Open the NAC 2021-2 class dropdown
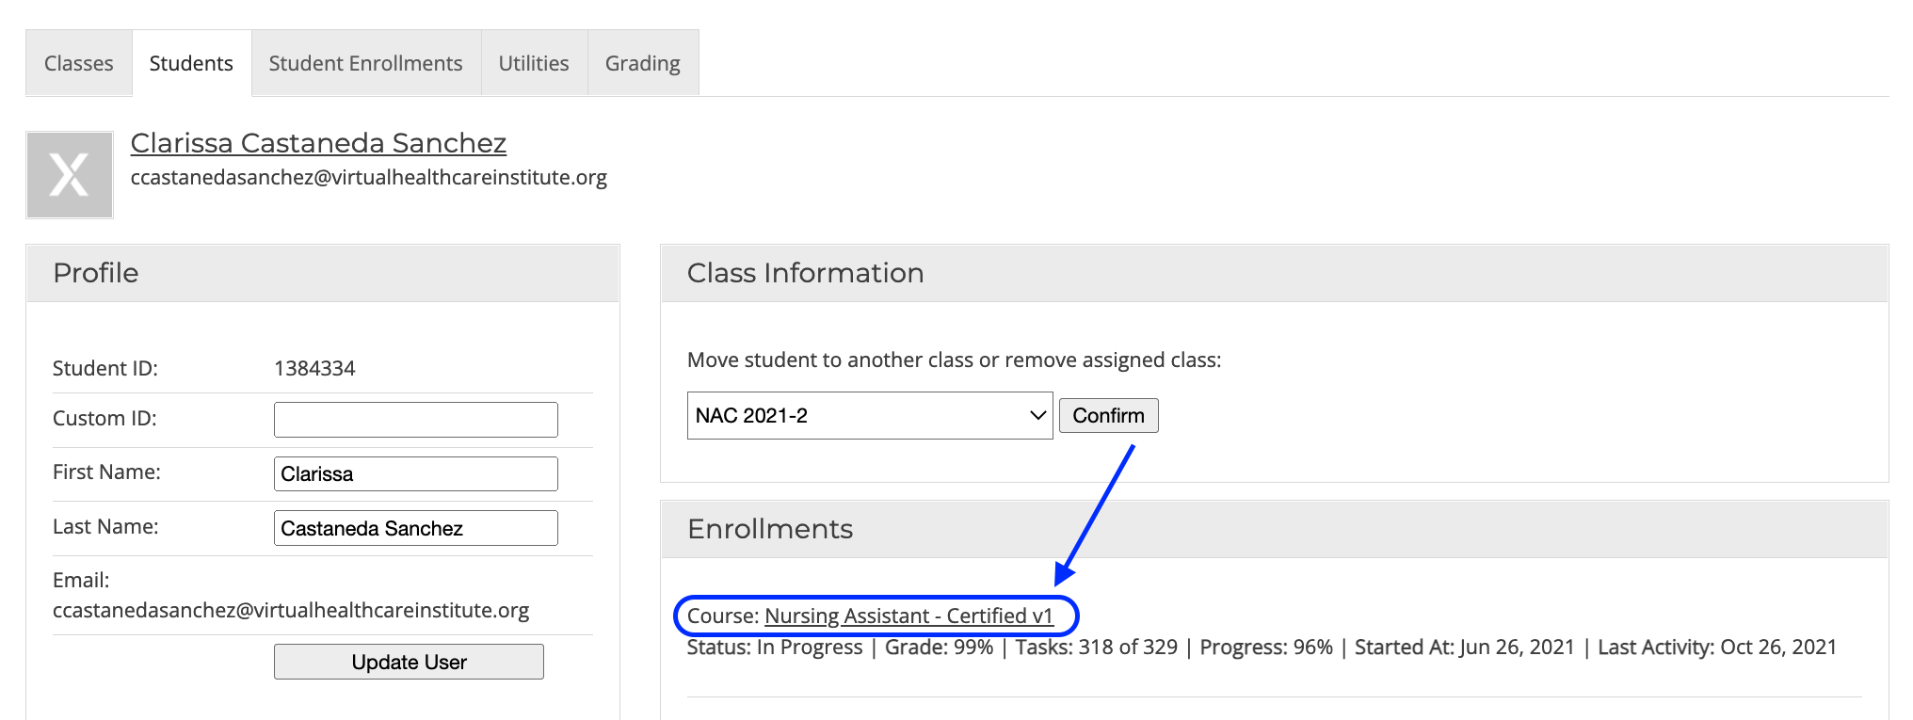Screen dimensions: 1913x720 870,415
